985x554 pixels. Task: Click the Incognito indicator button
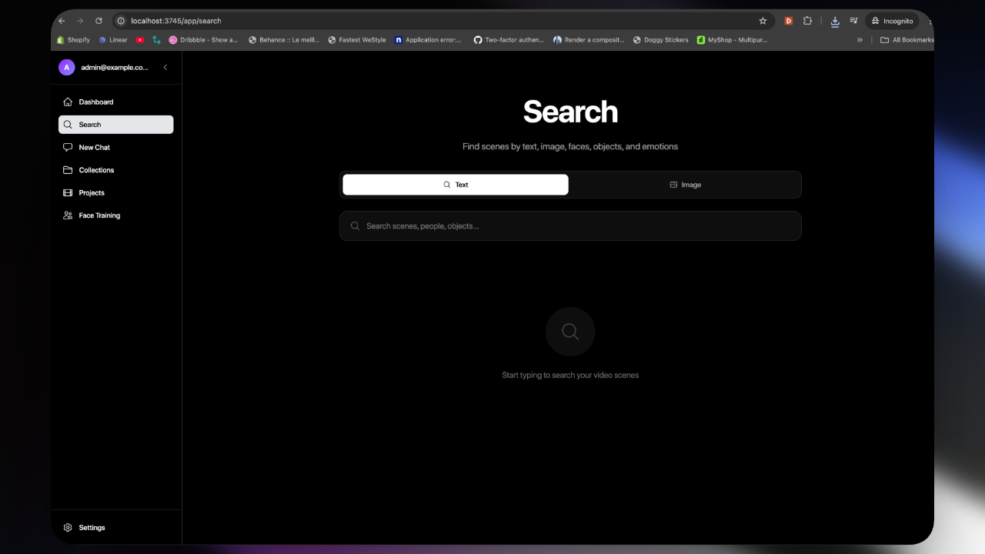892,21
